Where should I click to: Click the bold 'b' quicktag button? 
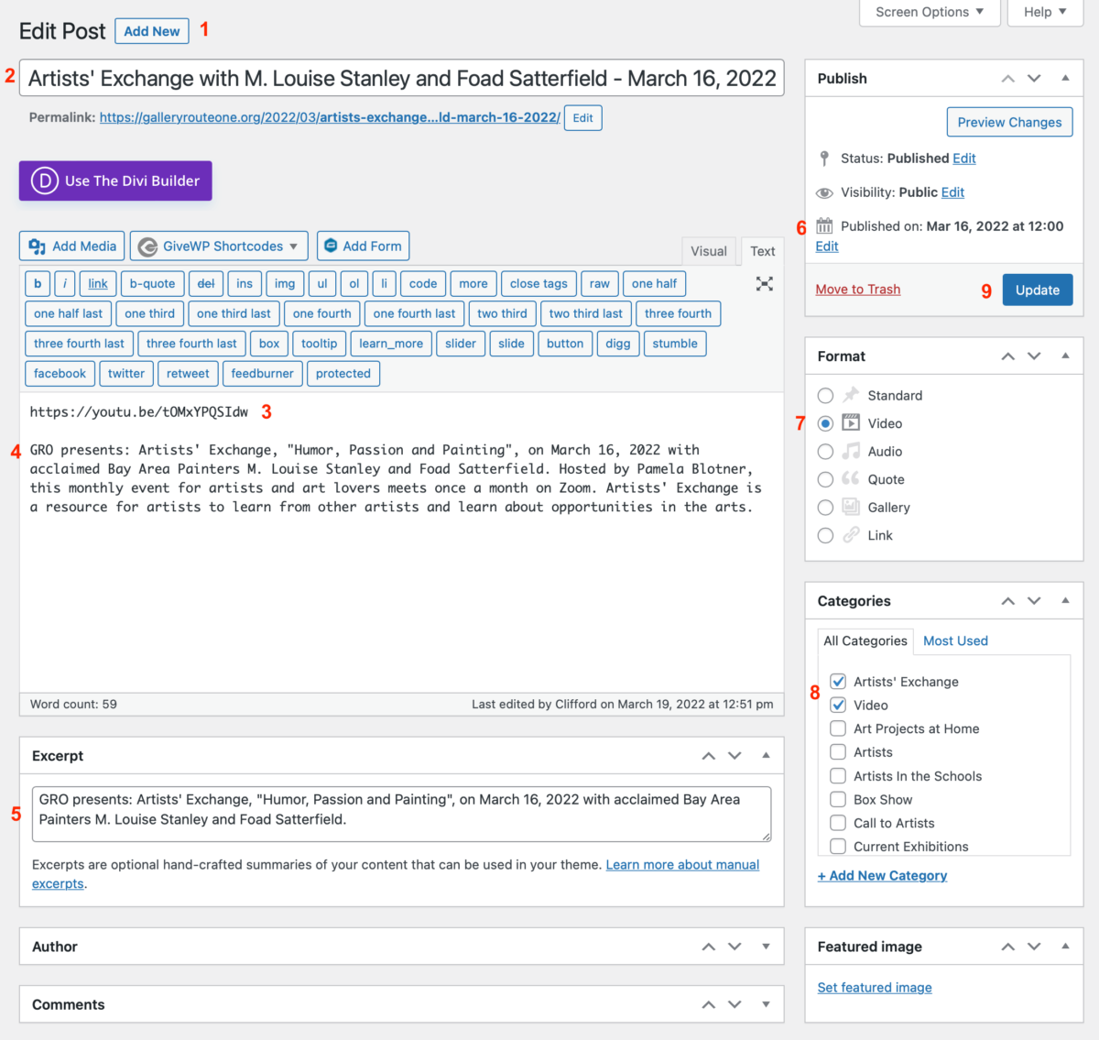click(x=38, y=284)
